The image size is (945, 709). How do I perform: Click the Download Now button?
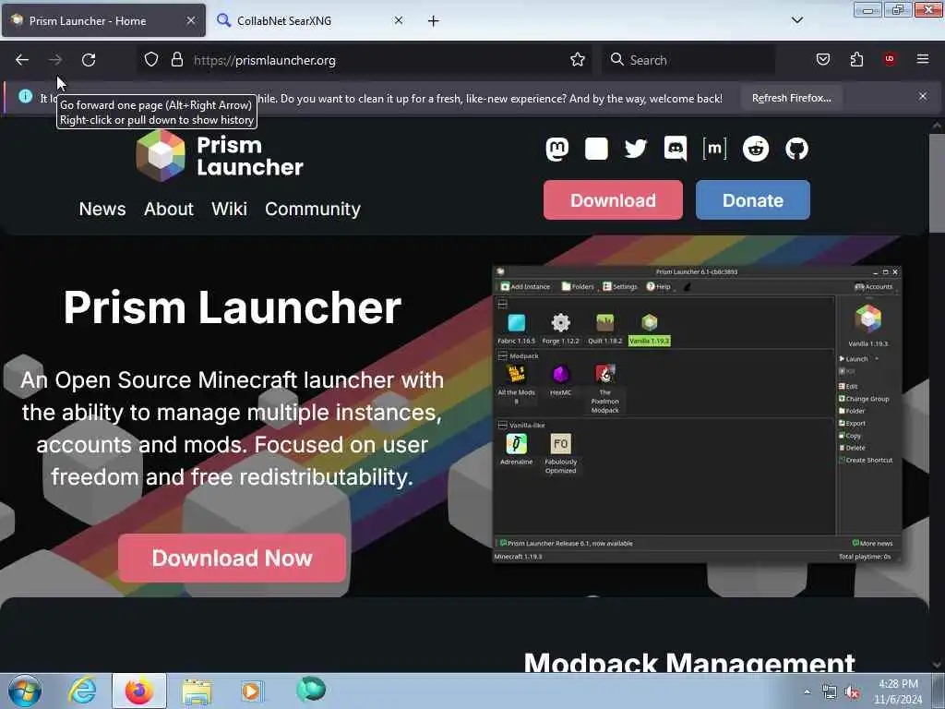click(x=232, y=558)
